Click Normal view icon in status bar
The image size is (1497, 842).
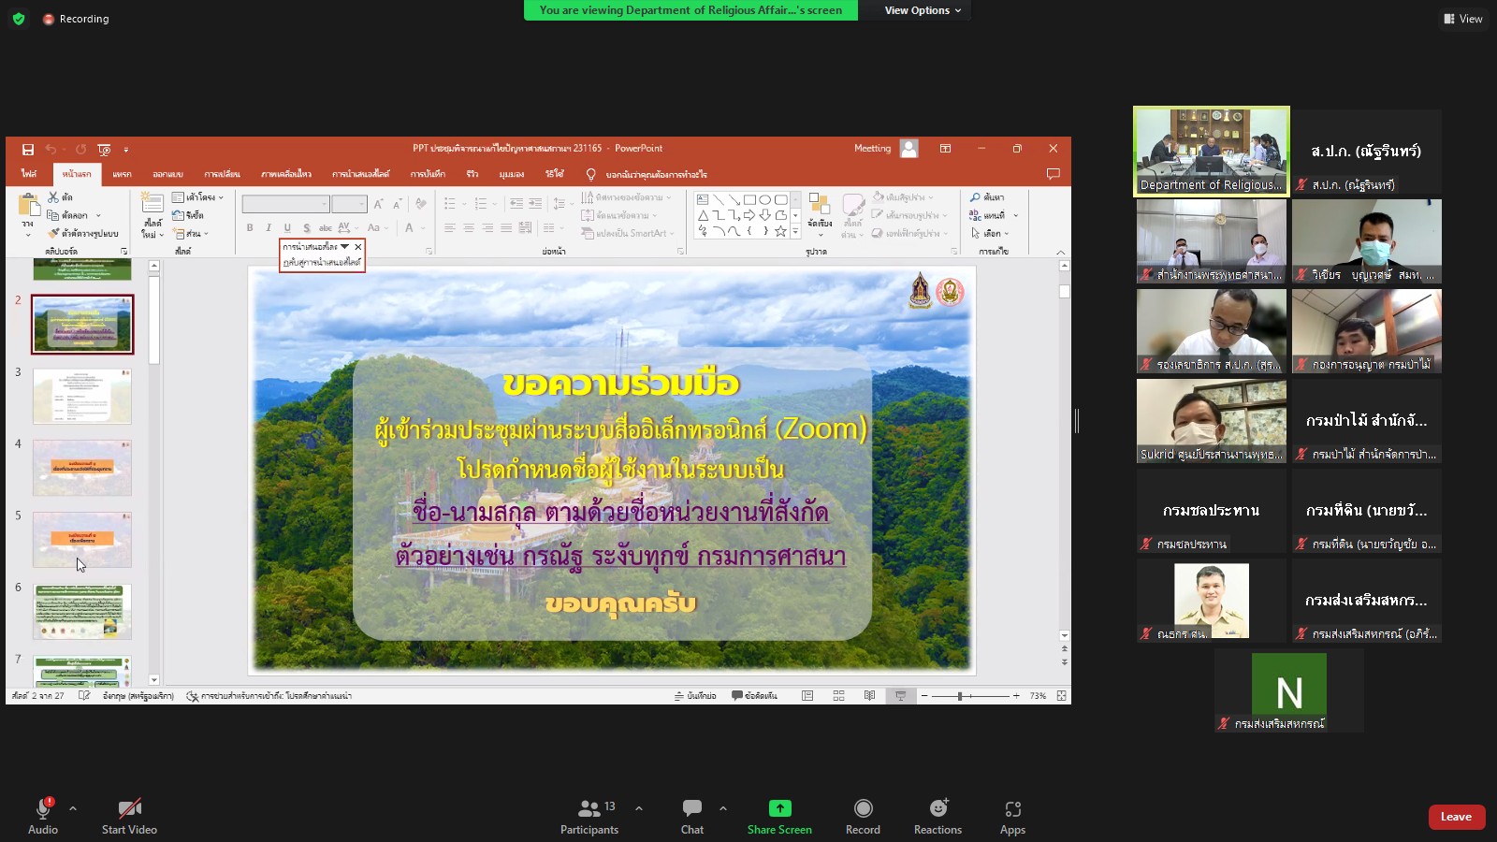807,696
